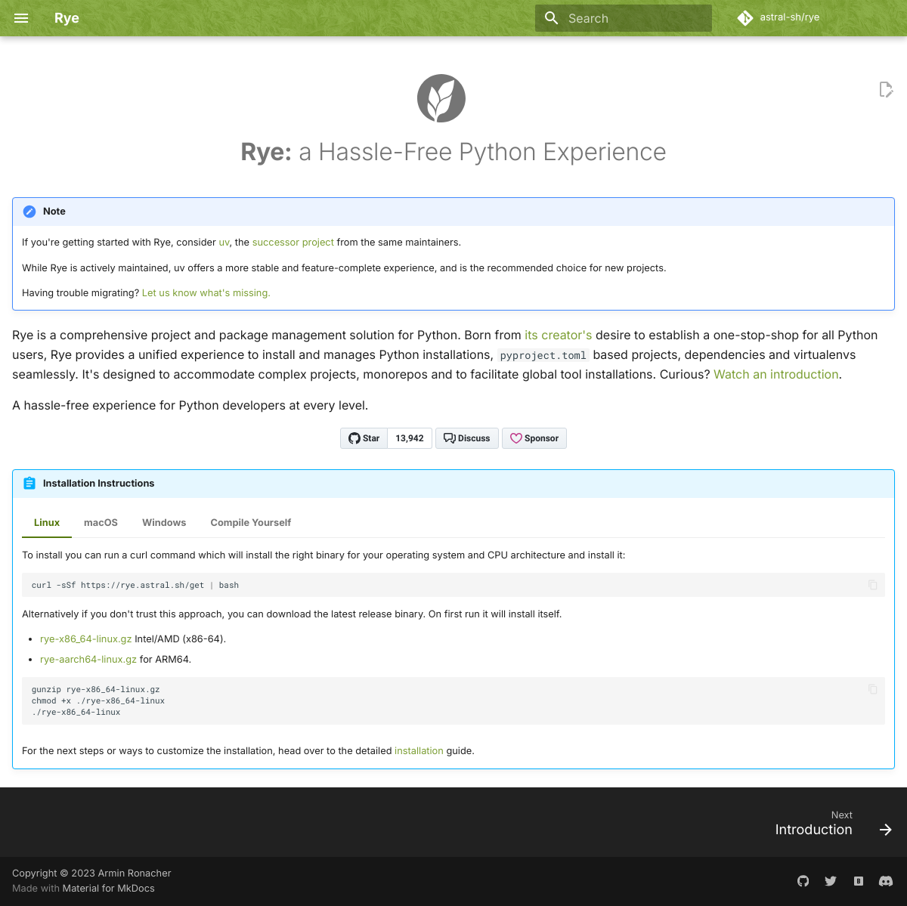Download the rye-x86_64-linux.gz release link

coord(86,639)
